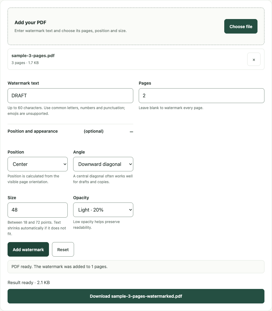Click the Add watermark button
The image size is (272, 311).
click(28, 250)
